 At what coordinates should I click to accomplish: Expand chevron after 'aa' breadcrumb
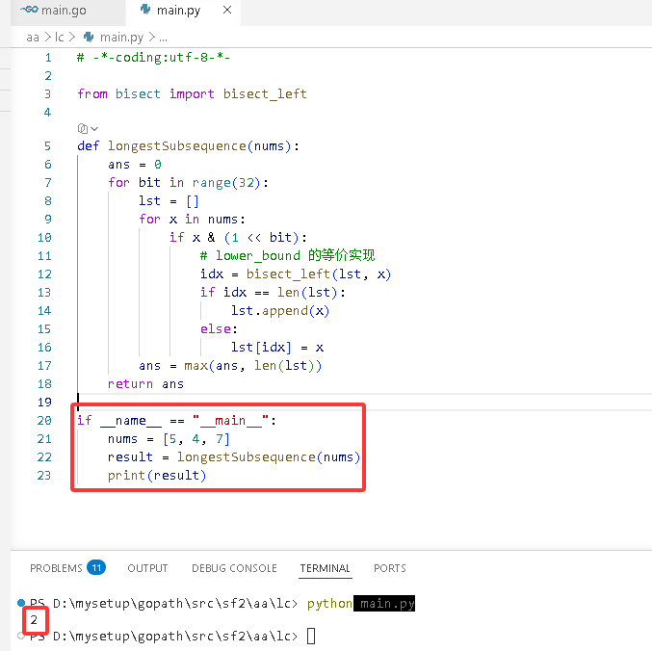(x=47, y=38)
